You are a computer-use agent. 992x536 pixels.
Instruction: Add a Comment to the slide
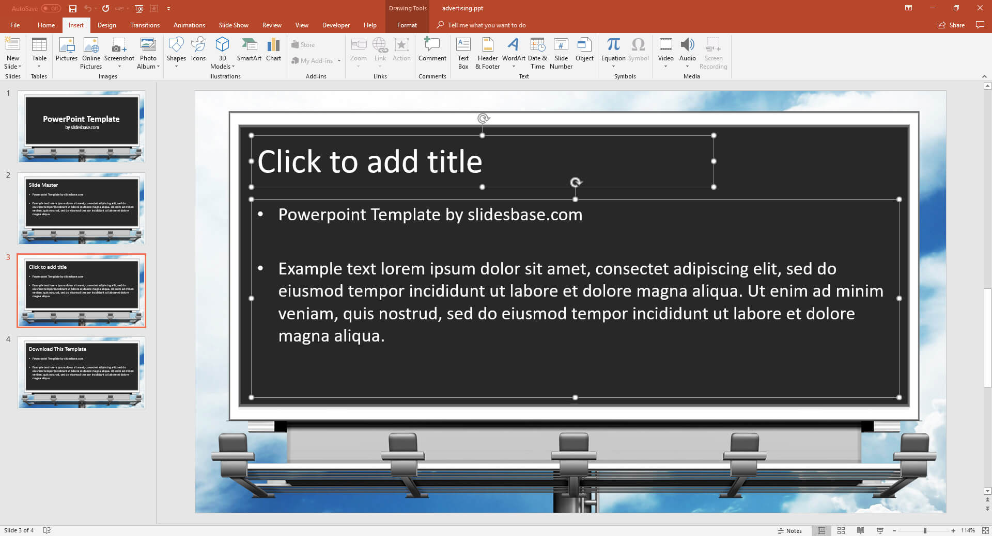point(432,50)
